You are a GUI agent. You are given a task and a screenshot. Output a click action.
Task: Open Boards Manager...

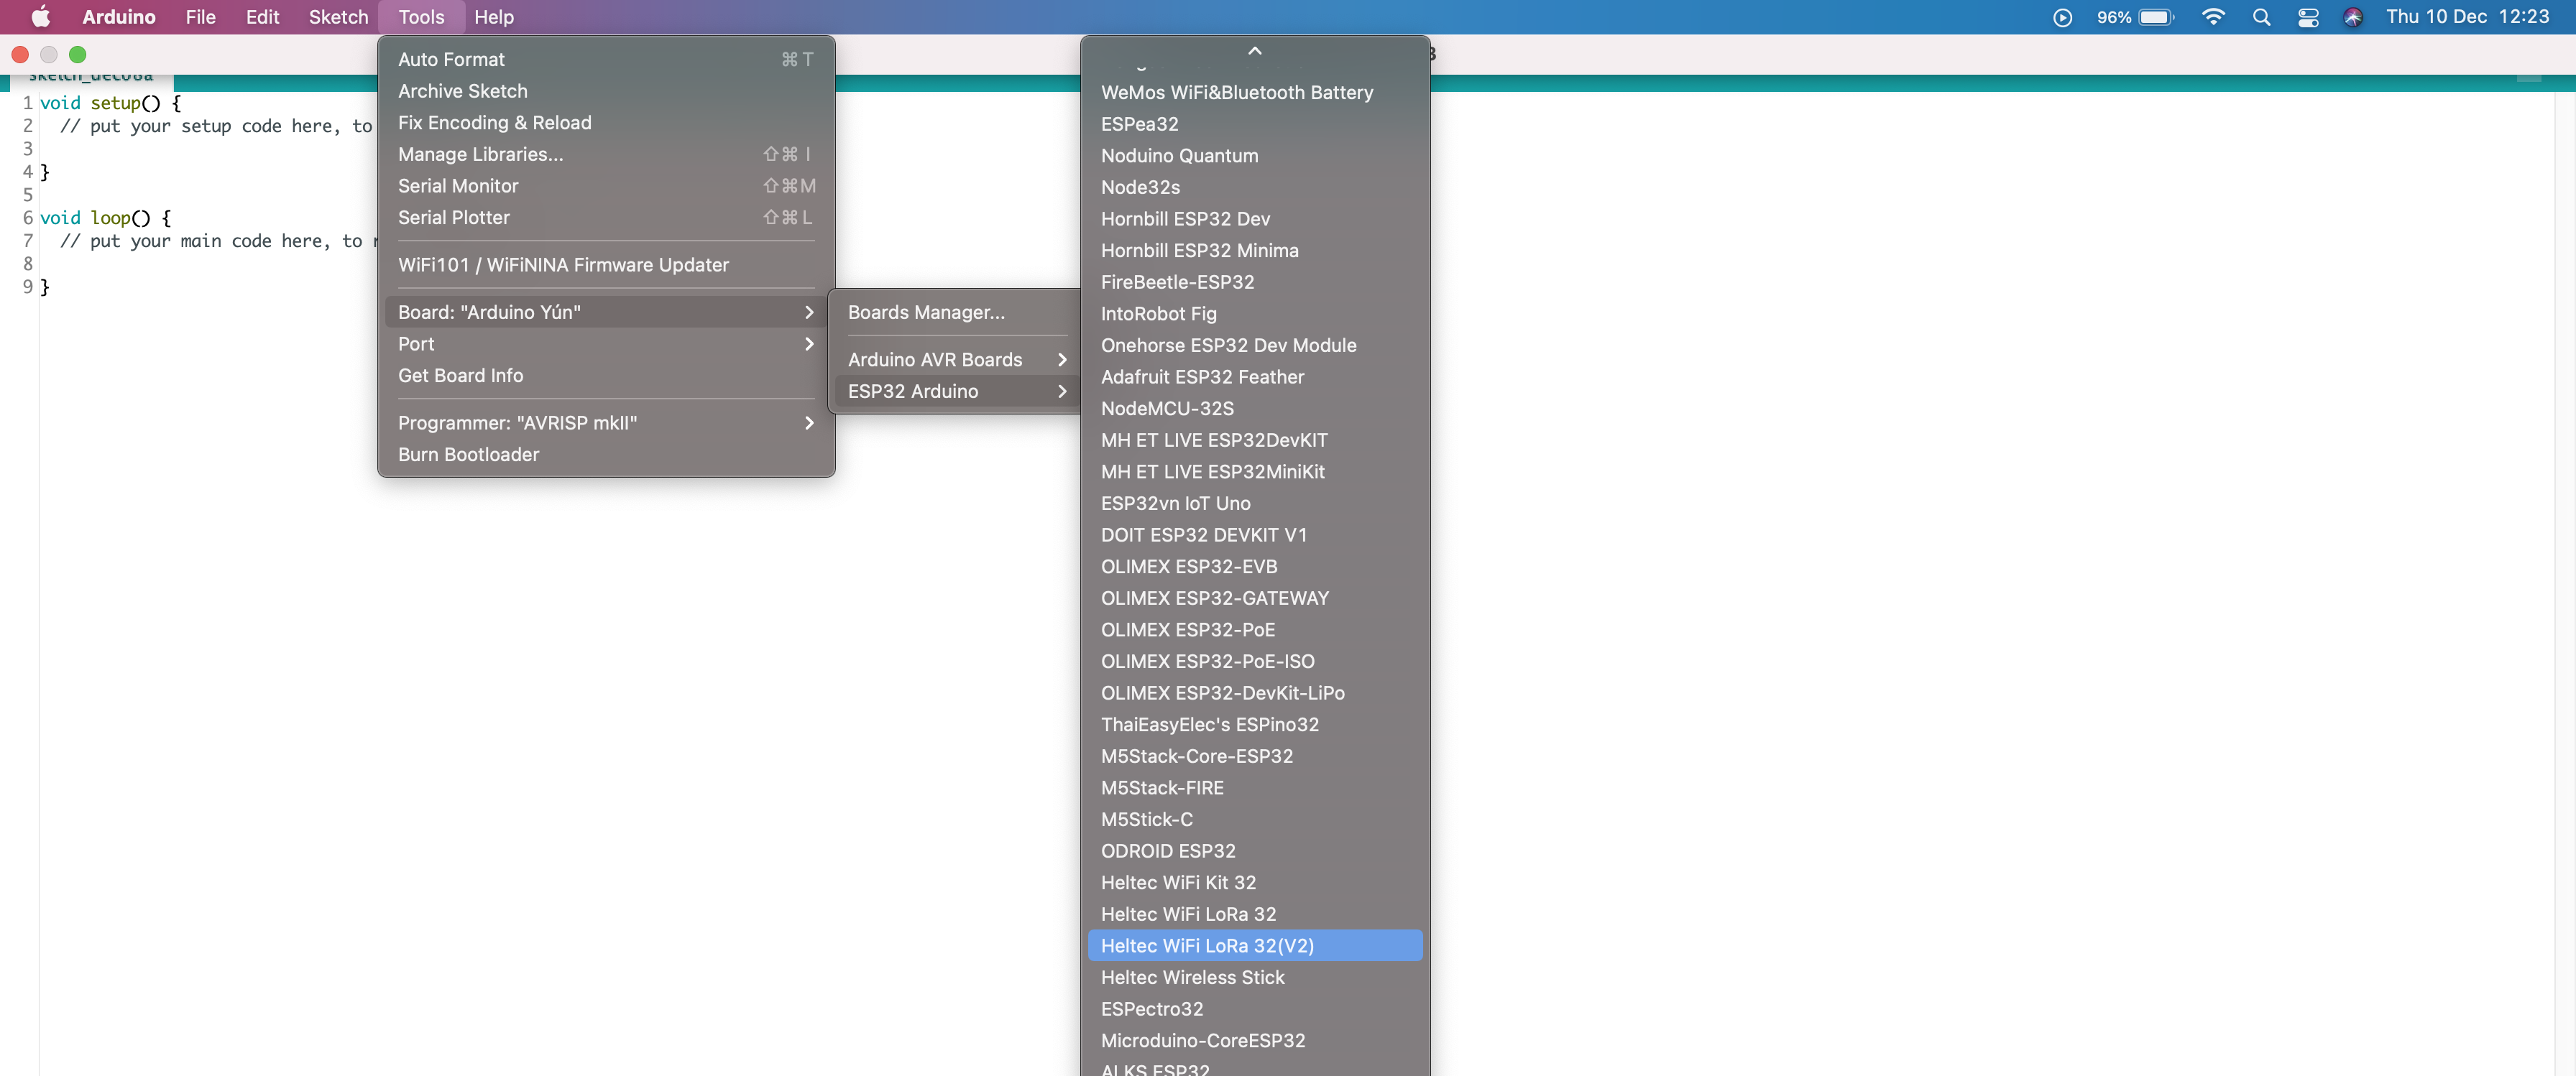tap(926, 312)
